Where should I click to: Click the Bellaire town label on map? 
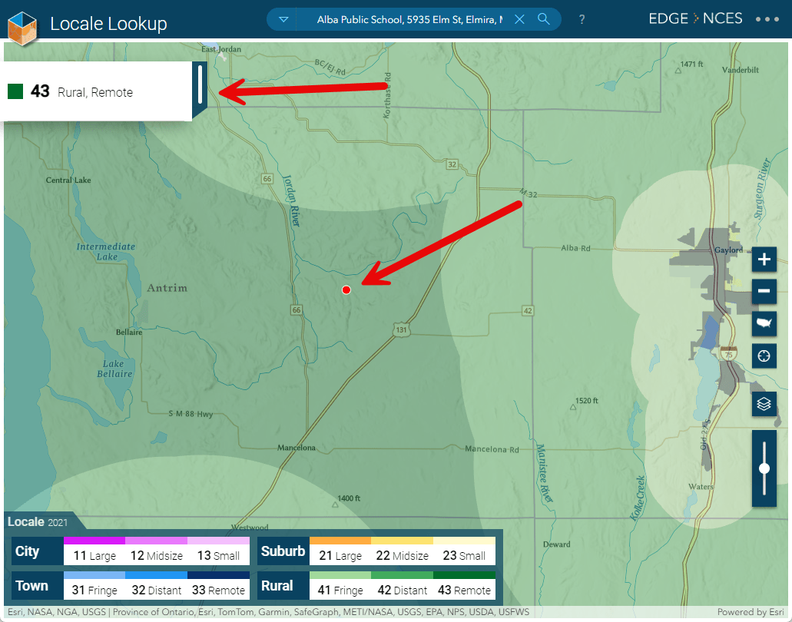[x=129, y=332]
